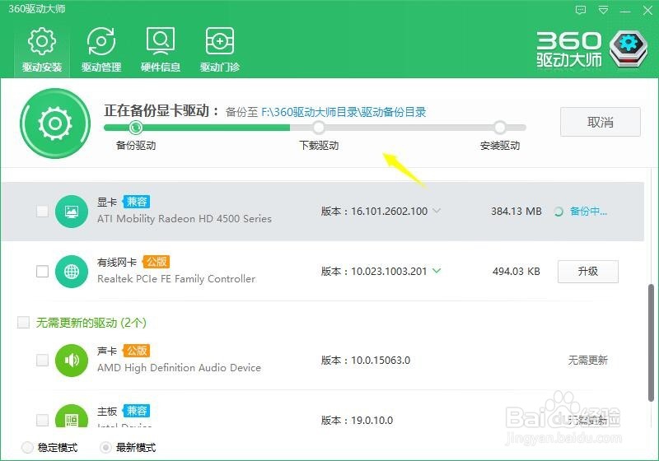Image resolution: width=659 pixels, height=461 pixels.
Task: Tick the checkbox for 显卡 driver
Action: point(42,212)
